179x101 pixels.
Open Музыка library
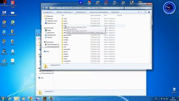point(49,37)
